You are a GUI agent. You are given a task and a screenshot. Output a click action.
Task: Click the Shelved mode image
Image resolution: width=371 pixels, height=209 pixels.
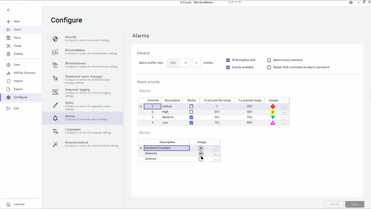pyautogui.click(x=201, y=159)
